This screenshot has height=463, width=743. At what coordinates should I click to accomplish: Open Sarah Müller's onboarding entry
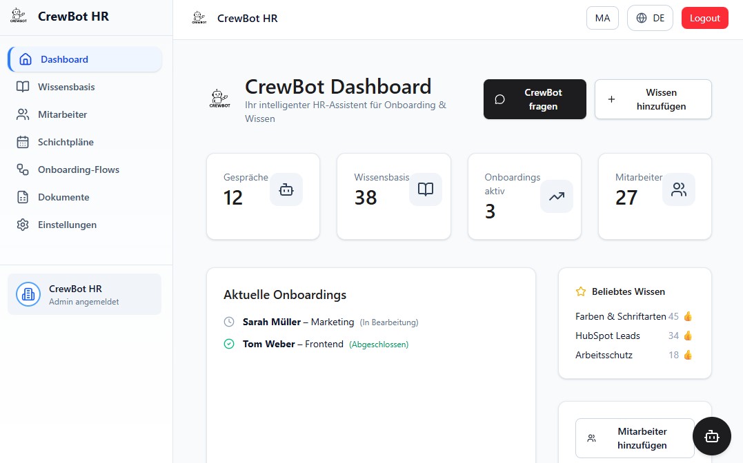pos(272,322)
